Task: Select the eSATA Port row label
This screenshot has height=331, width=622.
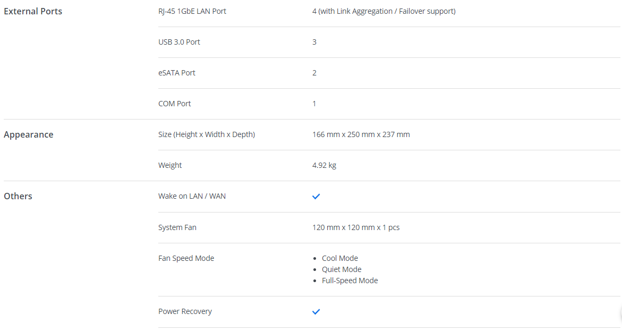Action: (x=177, y=73)
